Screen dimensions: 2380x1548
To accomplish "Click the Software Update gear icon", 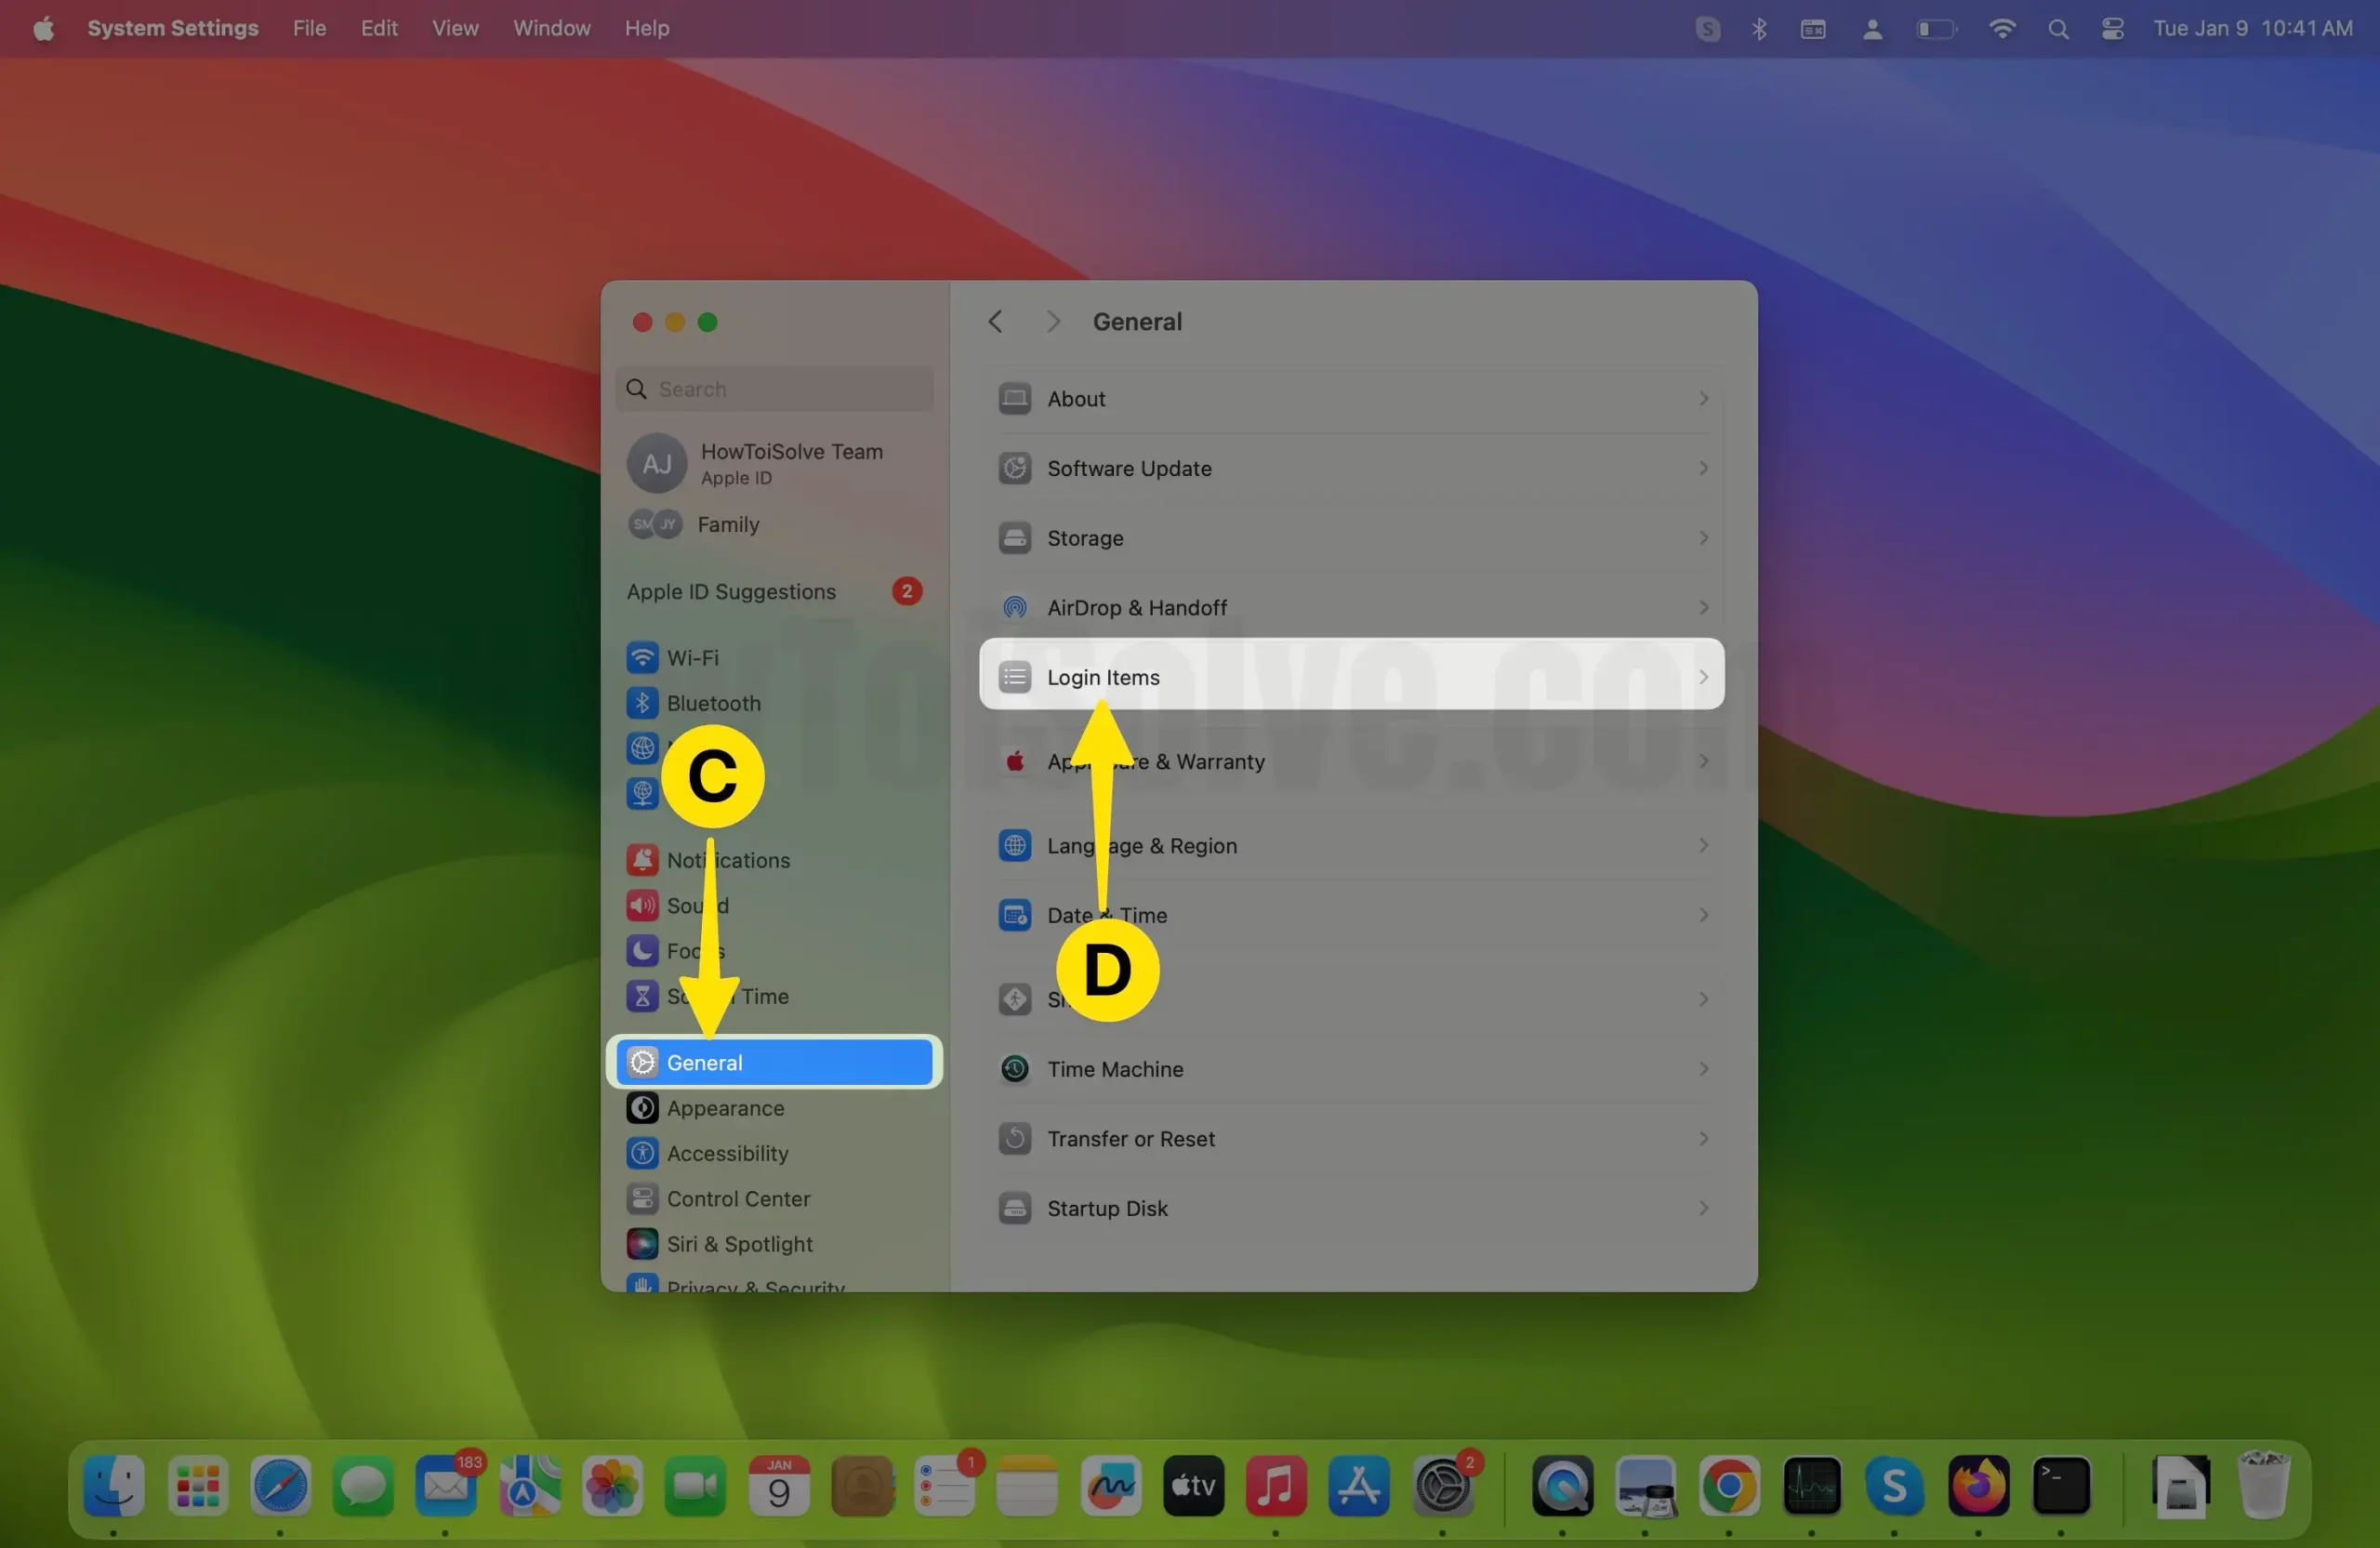I will pyautogui.click(x=1014, y=468).
